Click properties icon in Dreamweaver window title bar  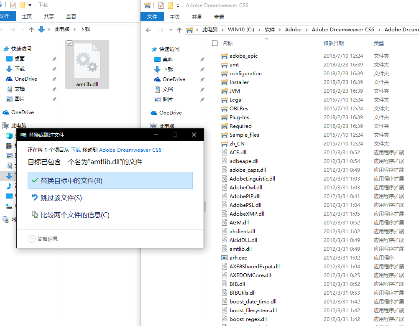(161, 5)
